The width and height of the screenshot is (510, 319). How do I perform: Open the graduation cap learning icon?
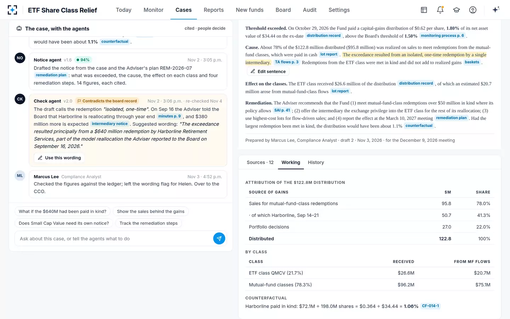457,10
